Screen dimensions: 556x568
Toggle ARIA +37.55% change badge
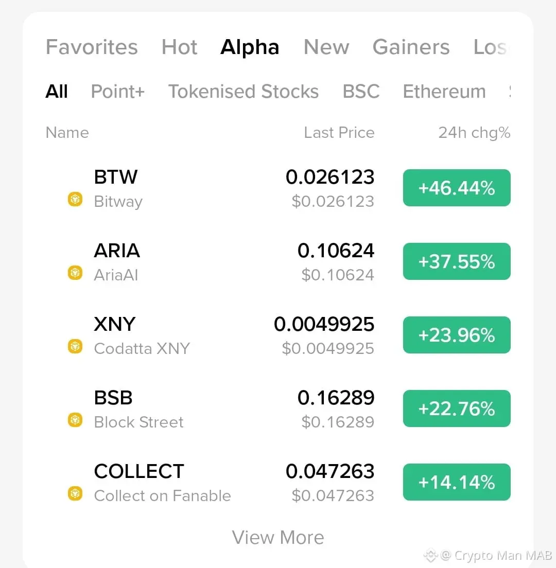[x=457, y=261]
